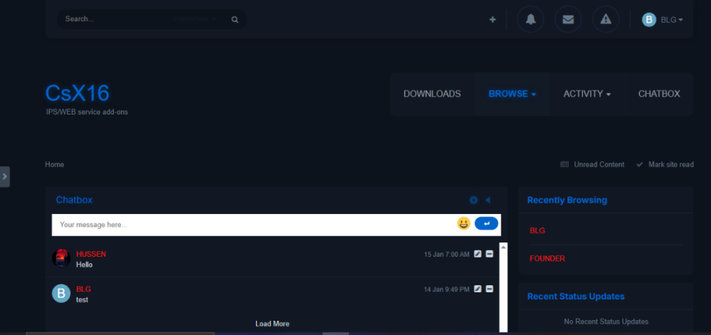This screenshot has width=711, height=335.
Task: Expand the BLG user account menu
Action: coord(663,20)
